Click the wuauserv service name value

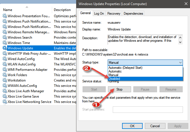coord(114,23)
